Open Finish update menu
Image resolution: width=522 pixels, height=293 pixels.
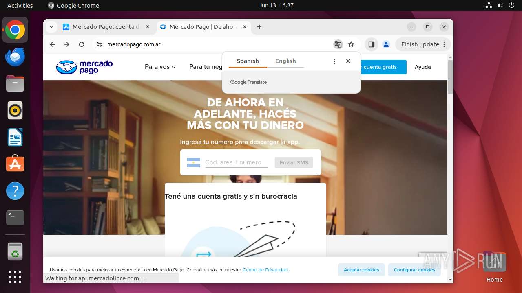tap(423, 44)
